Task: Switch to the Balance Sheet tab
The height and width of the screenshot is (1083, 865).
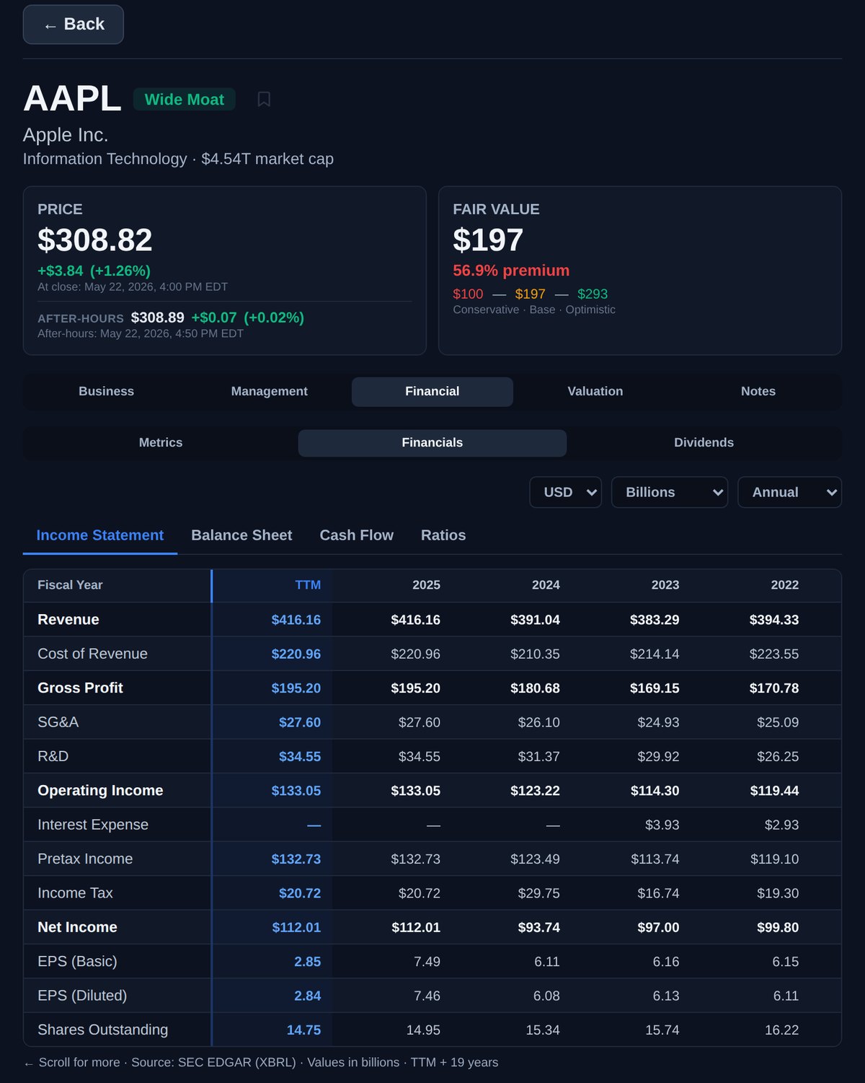Action: [x=241, y=535]
